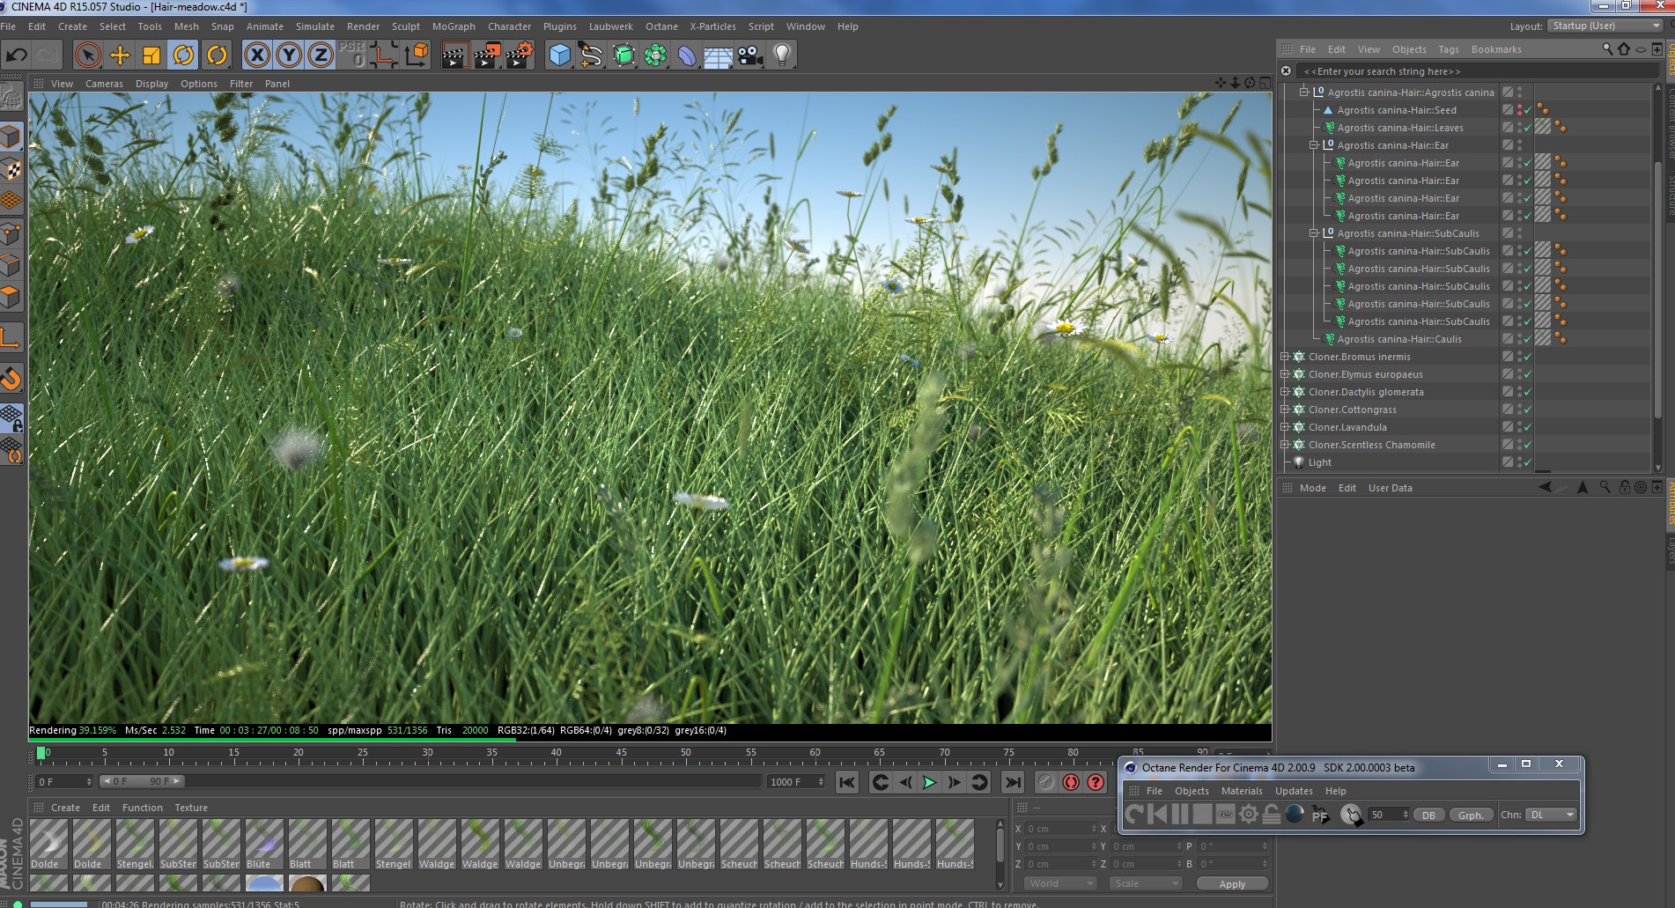This screenshot has width=1675, height=908.
Task: Collapse the Agrostis canina-Hair::SubCaulis group
Action: click(x=1314, y=233)
